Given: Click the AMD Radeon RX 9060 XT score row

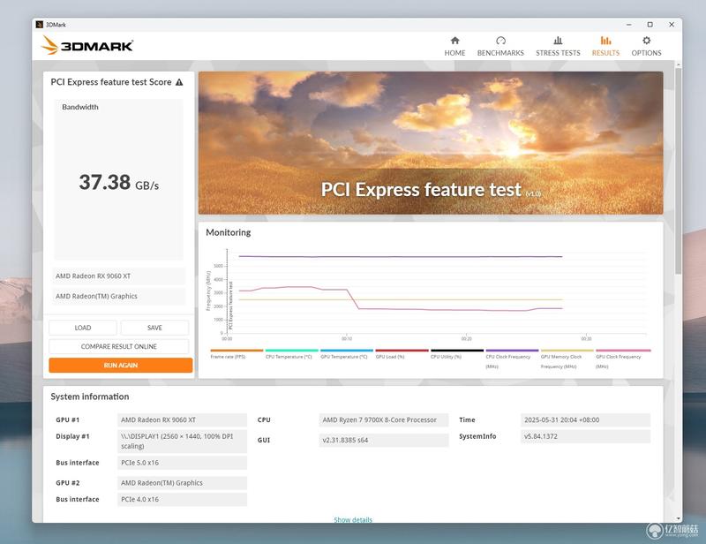Looking at the screenshot, I should [x=118, y=276].
